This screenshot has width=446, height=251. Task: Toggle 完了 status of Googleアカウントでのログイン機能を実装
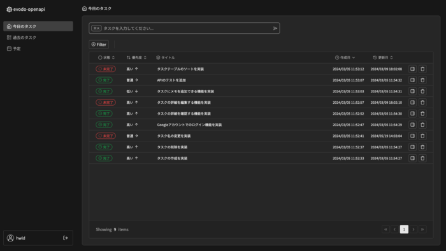[104, 124]
